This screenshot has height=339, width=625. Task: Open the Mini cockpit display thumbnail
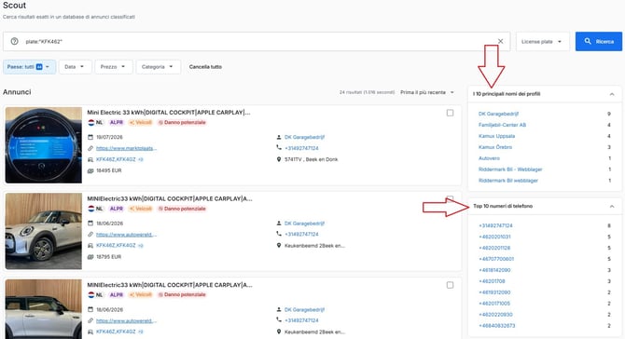(x=44, y=145)
